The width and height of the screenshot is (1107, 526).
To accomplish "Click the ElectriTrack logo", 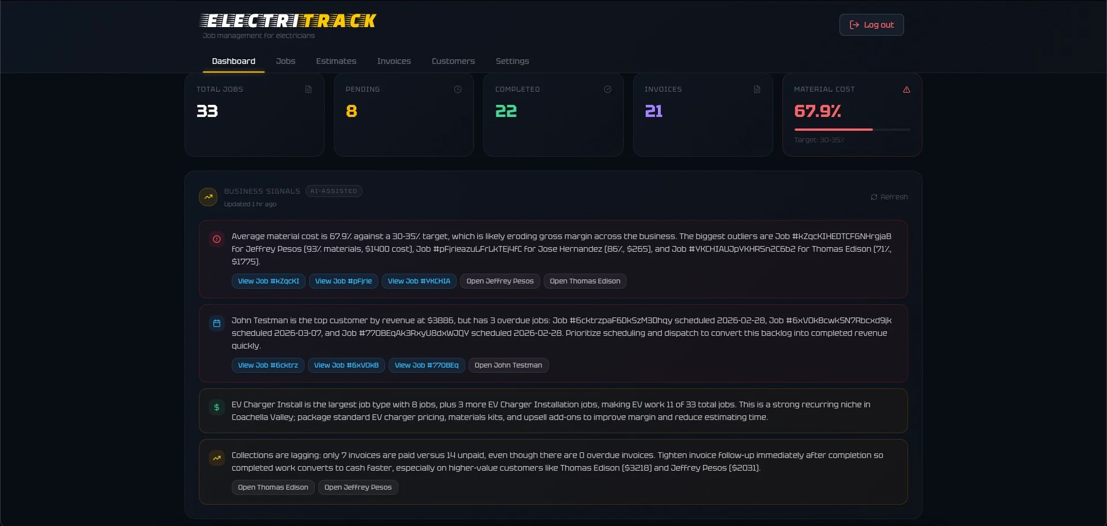I will tap(288, 21).
